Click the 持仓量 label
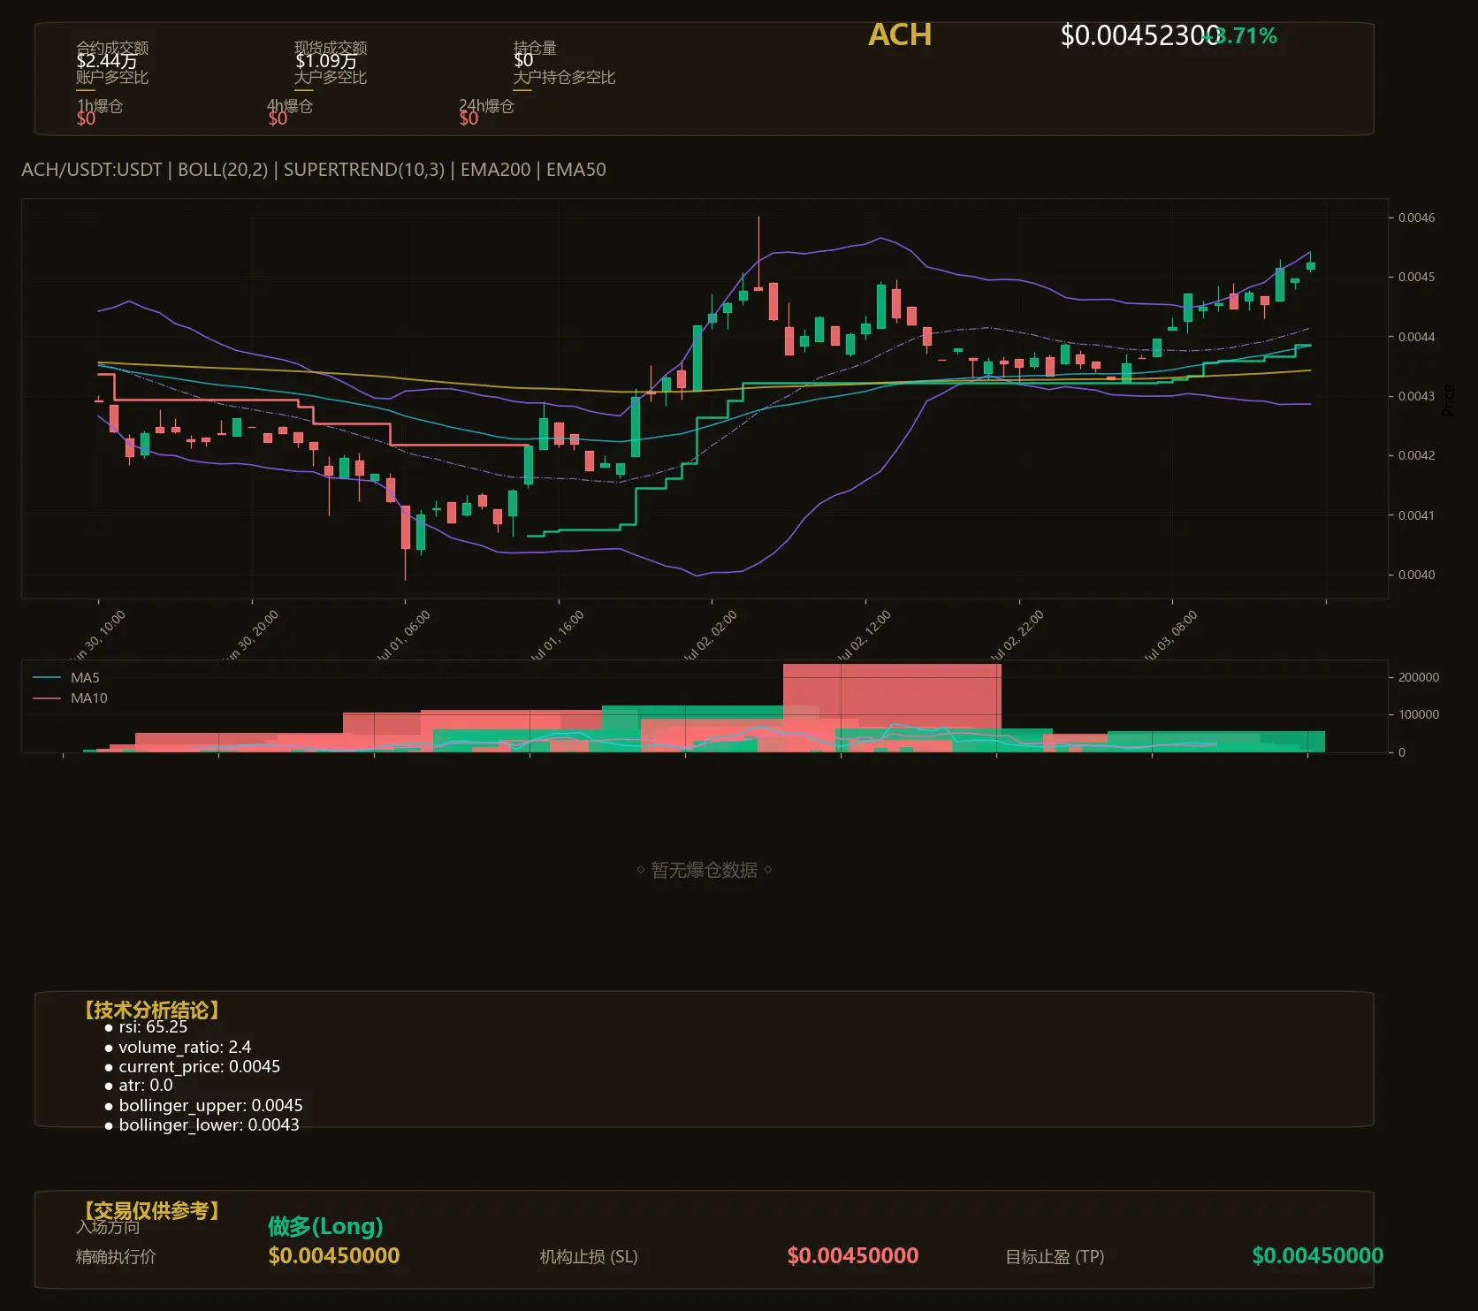Viewport: 1478px width, 1311px height. (x=535, y=48)
